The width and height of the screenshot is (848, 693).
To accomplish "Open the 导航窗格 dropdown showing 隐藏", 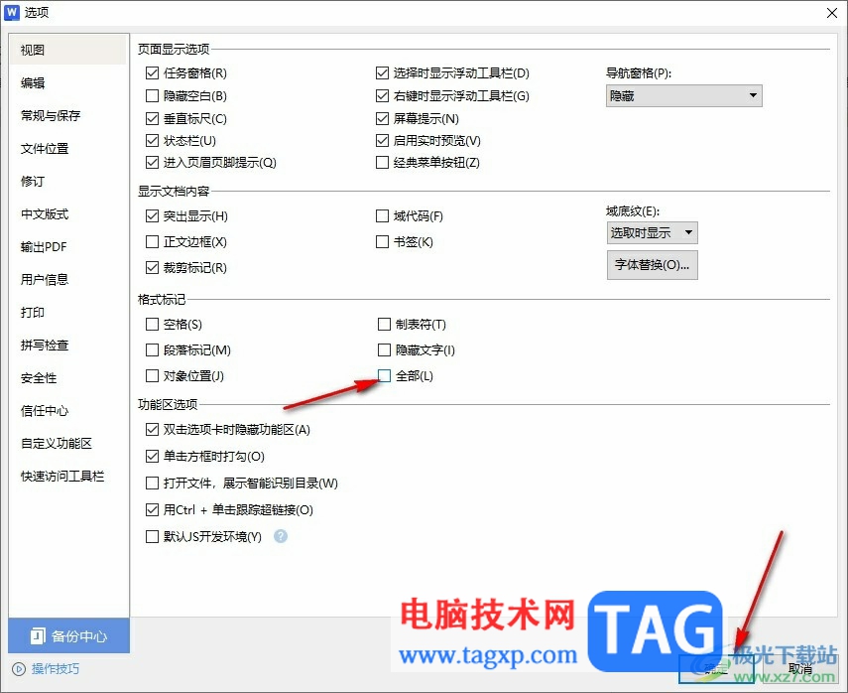I will (683, 96).
